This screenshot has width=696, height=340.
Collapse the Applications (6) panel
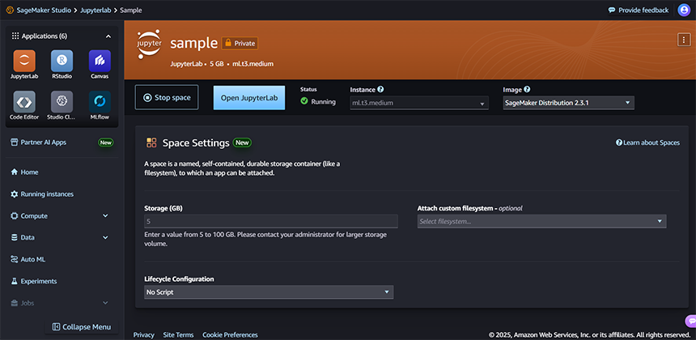(x=108, y=36)
